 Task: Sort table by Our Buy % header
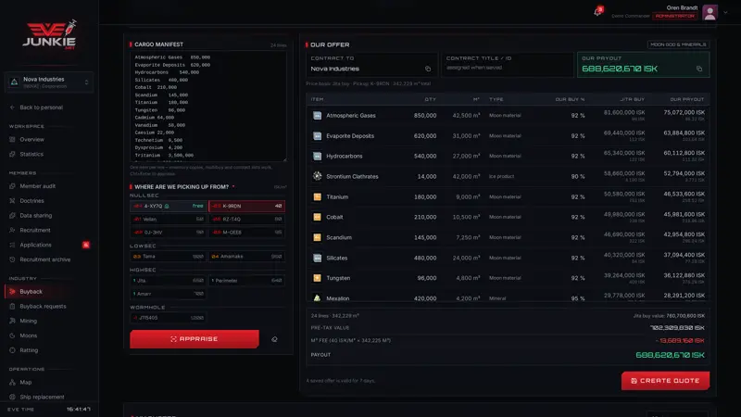pos(570,99)
